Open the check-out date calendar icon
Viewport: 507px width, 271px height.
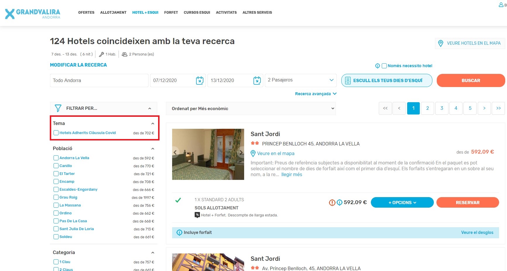click(257, 80)
